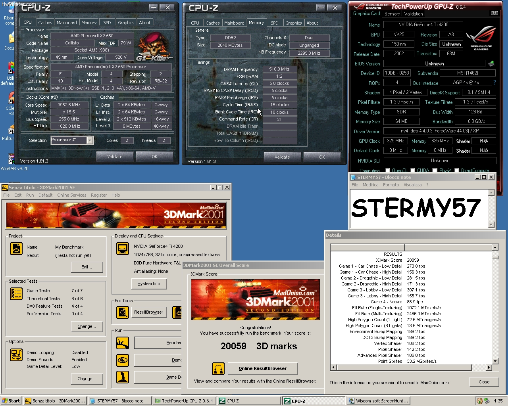
Task: Toggle the PhysX checkbox in GPU-Z
Action: (435, 170)
